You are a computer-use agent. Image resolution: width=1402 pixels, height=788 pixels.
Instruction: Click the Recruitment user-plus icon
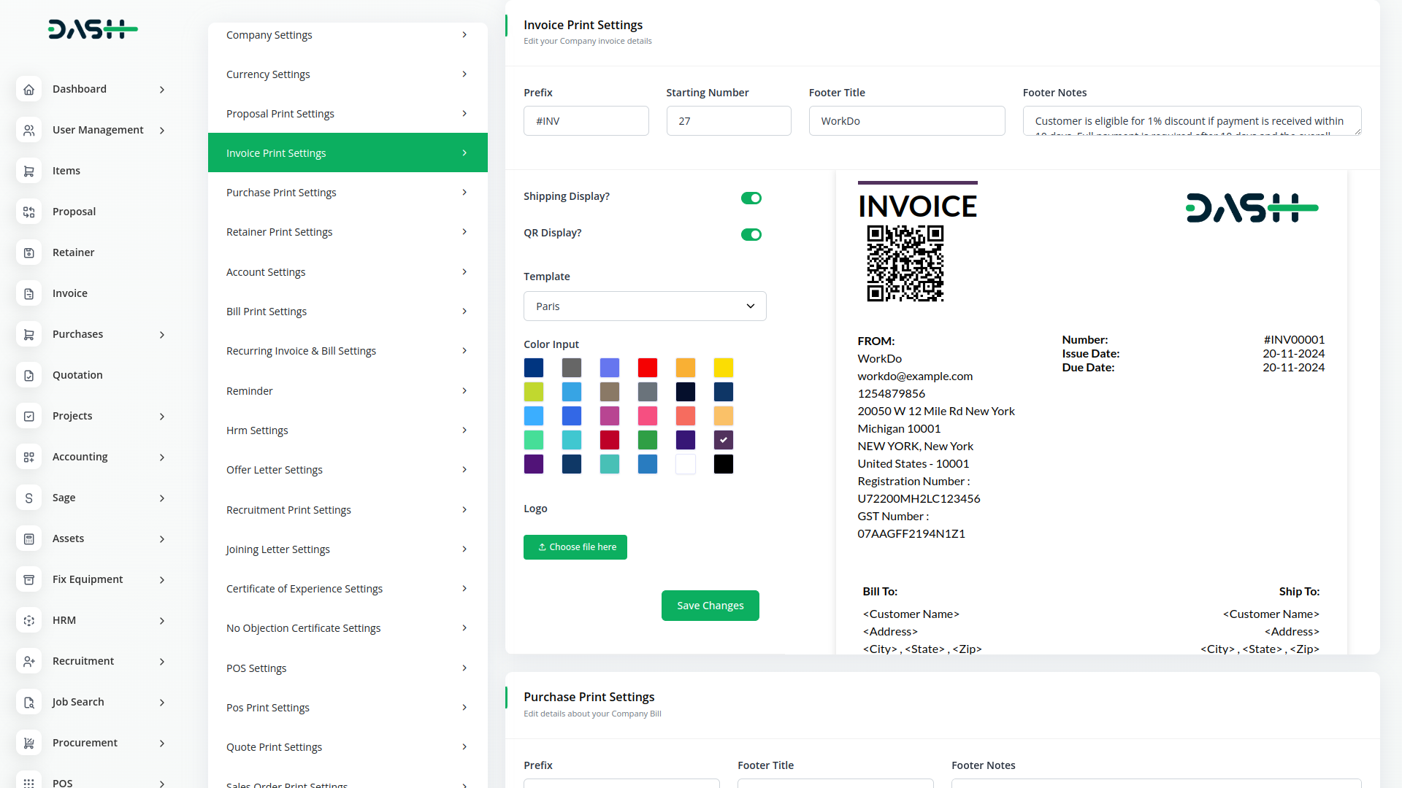pyautogui.click(x=29, y=661)
